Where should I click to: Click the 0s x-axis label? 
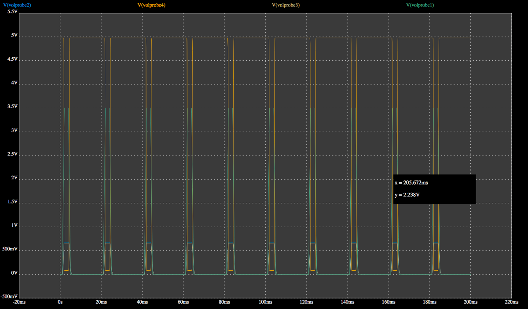pos(60,302)
